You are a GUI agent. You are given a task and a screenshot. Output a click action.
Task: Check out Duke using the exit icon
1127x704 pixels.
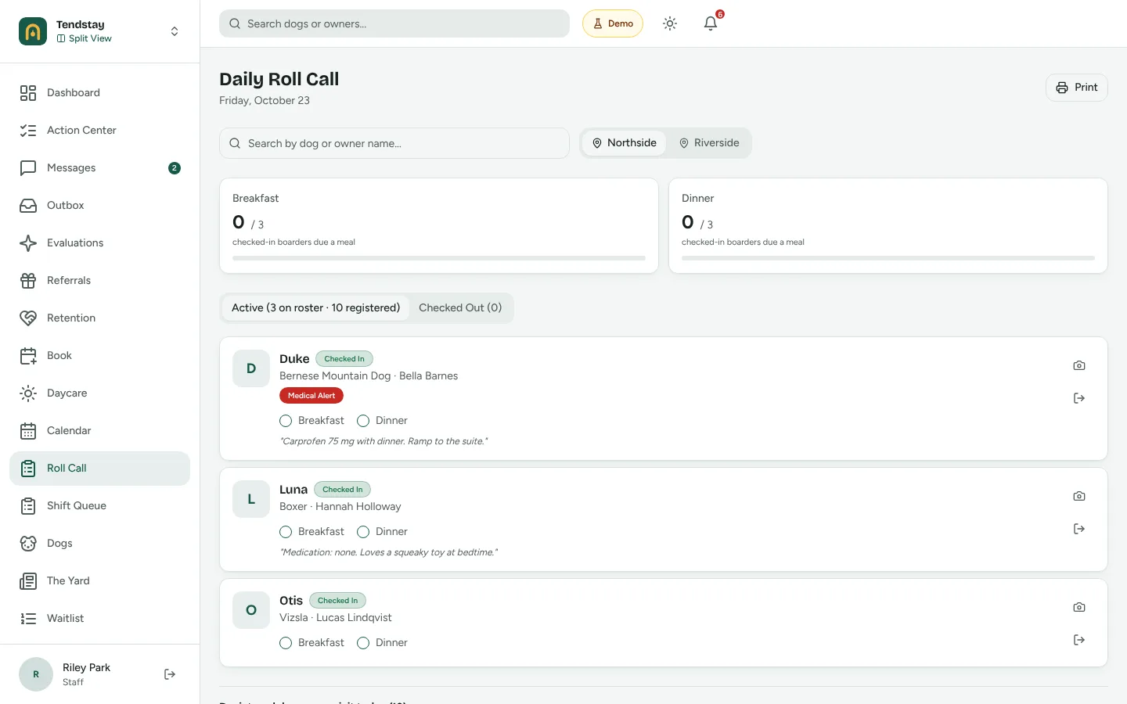point(1079,398)
